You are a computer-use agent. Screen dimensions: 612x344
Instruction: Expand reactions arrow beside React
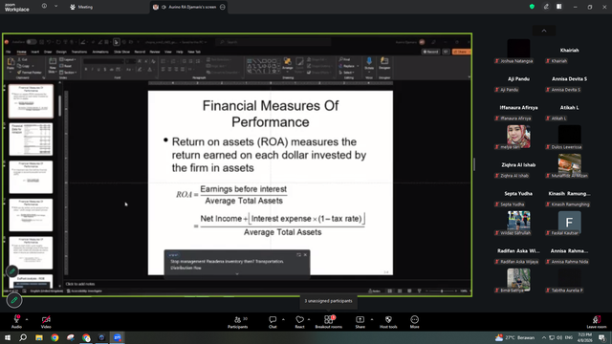click(309, 319)
